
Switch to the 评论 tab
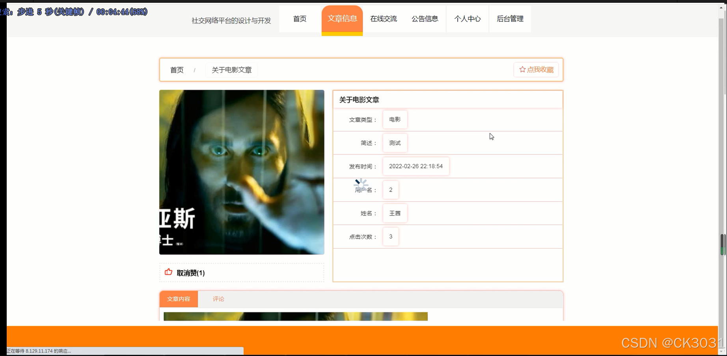tap(218, 299)
